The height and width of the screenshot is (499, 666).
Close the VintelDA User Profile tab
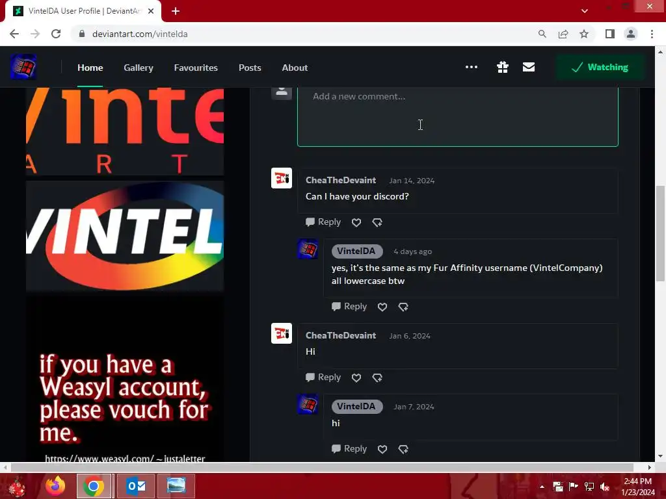click(151, 11)
